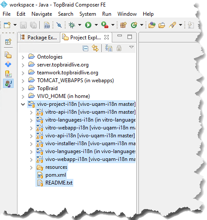Click the padlock icon in Project Explorer toolbar
Screen dimensions: 207x220
[119, 48]
